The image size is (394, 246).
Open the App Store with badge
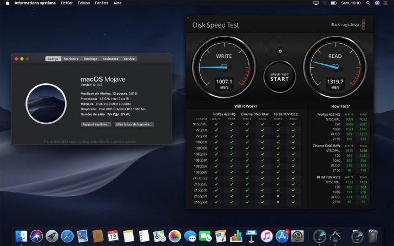282,236
